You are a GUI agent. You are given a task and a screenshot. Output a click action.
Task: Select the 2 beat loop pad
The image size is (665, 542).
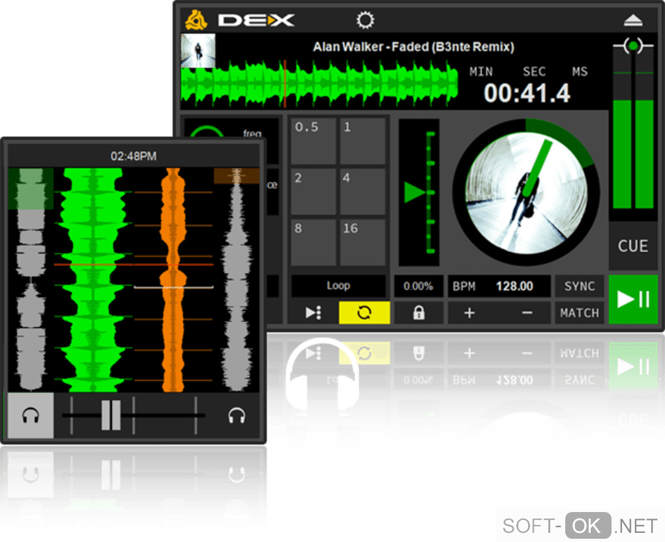click(314, 192)
